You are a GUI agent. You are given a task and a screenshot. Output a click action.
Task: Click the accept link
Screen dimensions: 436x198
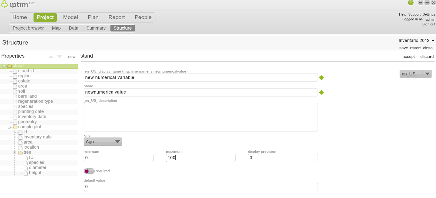pos(409,56)
